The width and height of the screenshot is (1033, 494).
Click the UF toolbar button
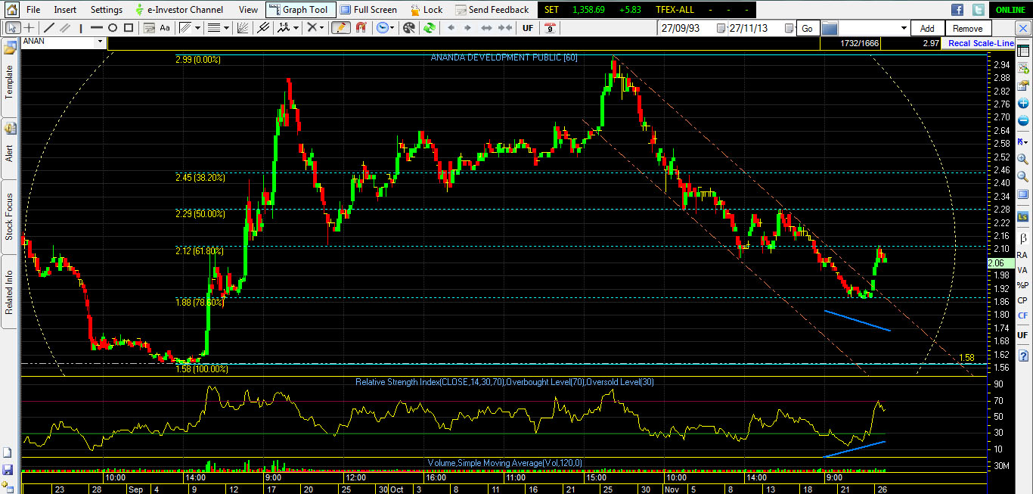tap(528, 28)
